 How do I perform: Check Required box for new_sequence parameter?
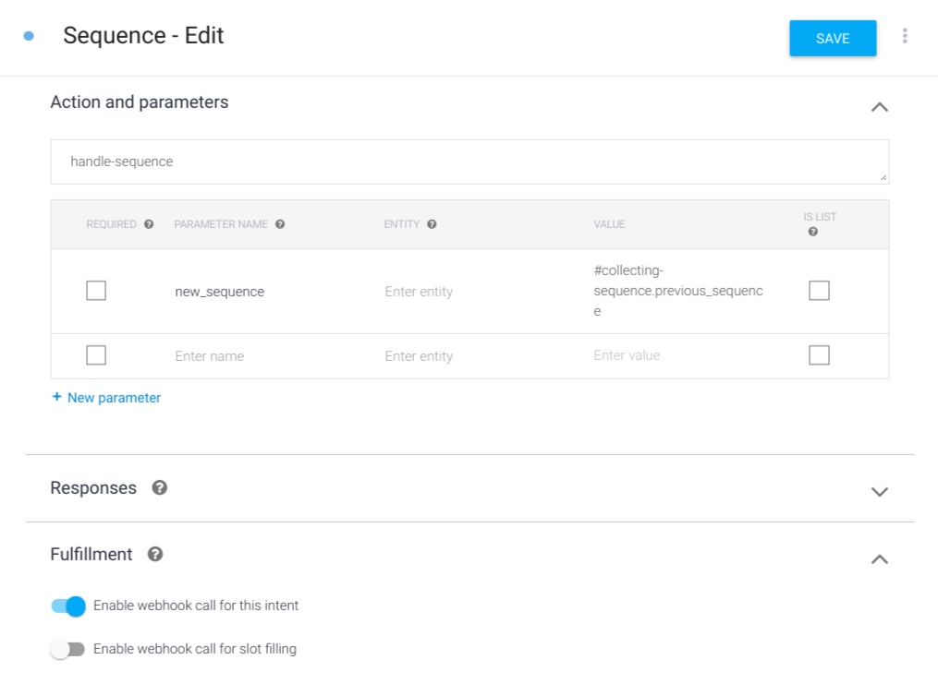tap(96, 291)
